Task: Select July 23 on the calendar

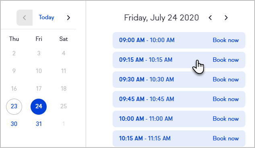Action: tap(14, 107)
